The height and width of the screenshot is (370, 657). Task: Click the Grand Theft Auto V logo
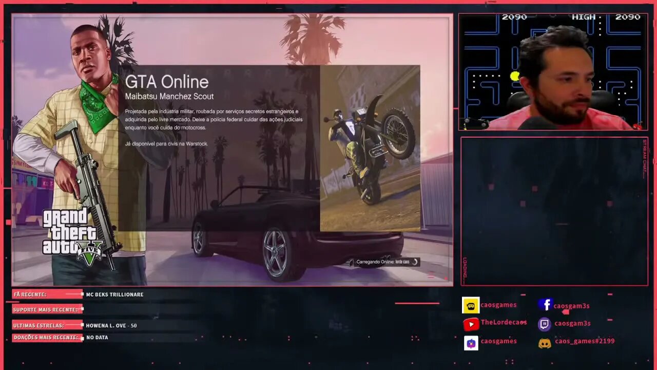point(72,236)
